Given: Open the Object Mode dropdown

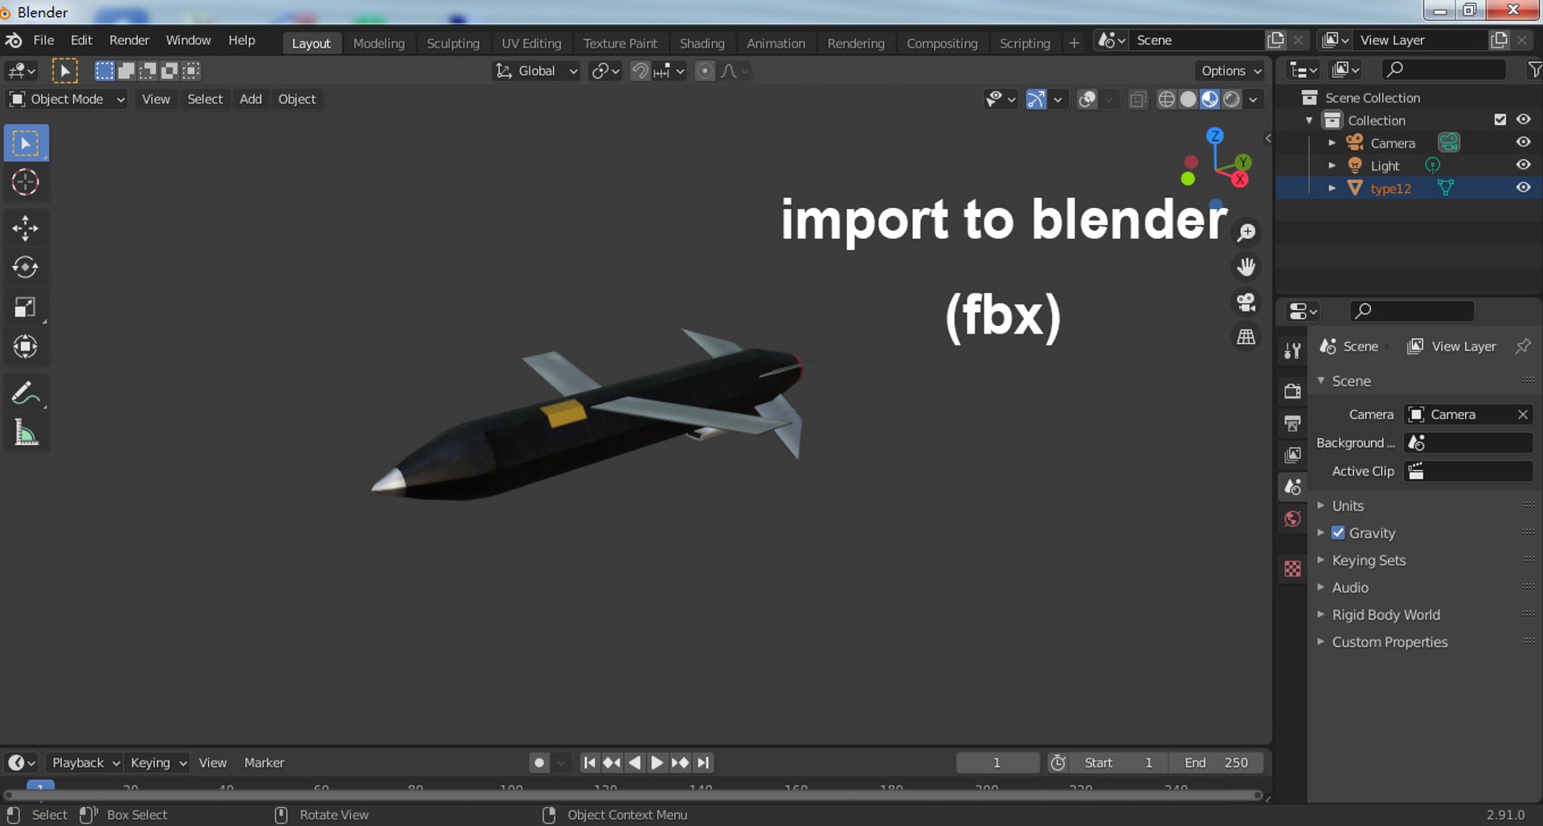Looking at the screenshot, I should pos(67,99).
